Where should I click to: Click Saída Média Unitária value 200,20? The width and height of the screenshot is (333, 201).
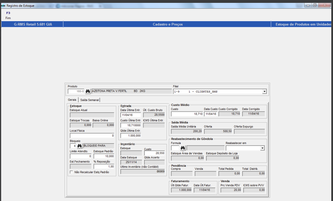pyautogui.click(x=187, y=131)
